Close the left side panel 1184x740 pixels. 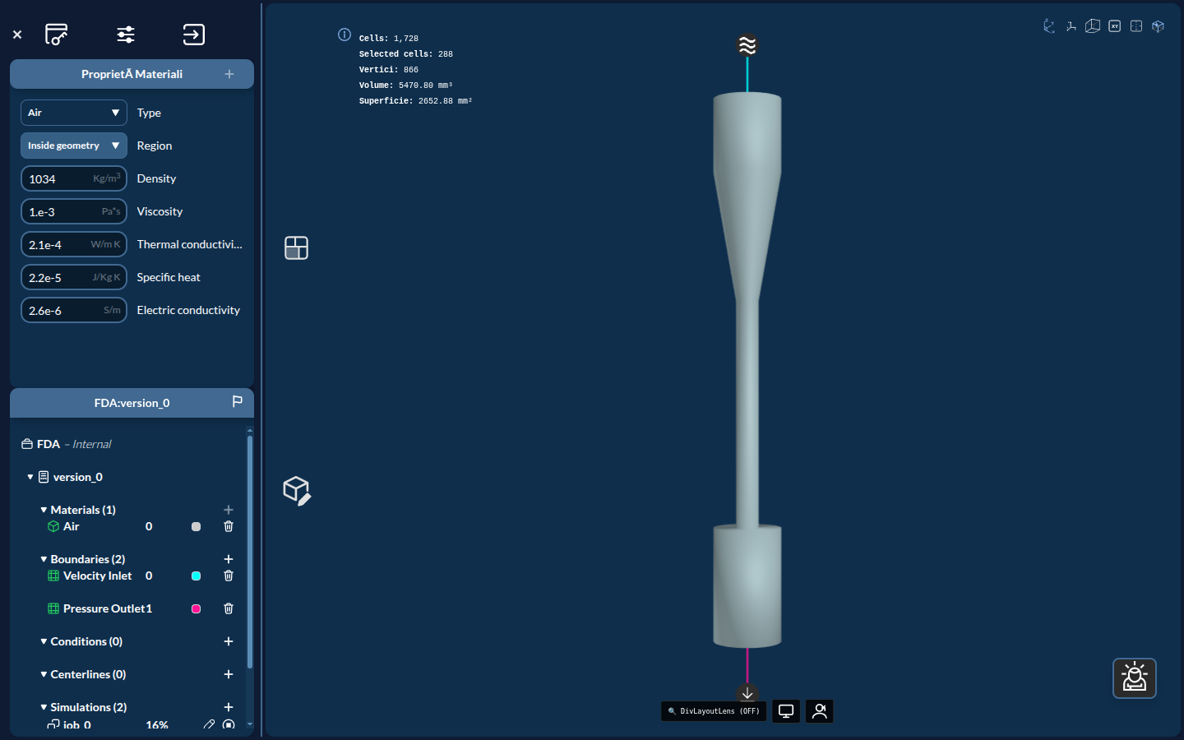(17, 35)
